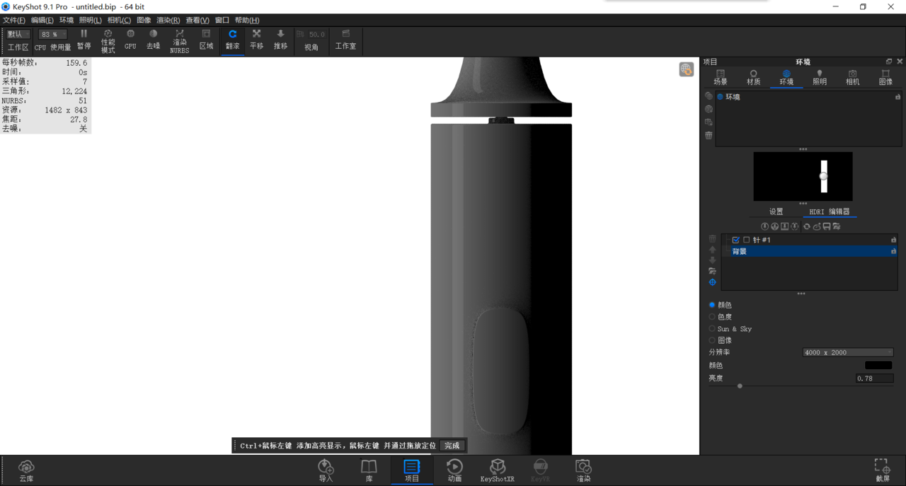
Task: Select the 推移 dolly camera tool
Action: 280,40
